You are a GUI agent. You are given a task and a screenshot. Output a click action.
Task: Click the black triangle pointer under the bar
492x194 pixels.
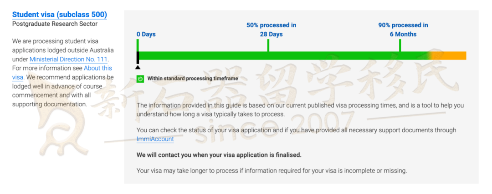point(138,67)
